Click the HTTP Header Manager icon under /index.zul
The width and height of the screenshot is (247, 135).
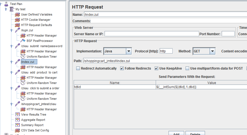click(23, 67)
